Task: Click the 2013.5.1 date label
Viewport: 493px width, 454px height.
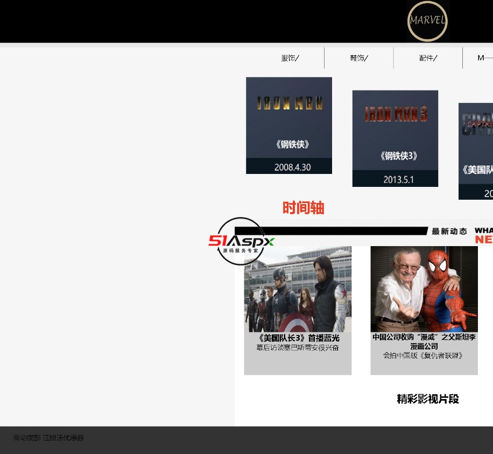Action: [x=398, y=180]
